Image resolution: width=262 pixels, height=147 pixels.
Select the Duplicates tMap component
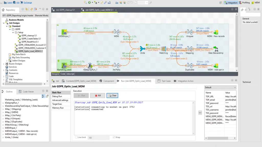coord(190,65)
